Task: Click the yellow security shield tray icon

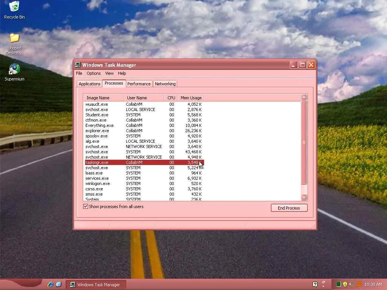Action: pyautogui.click(x=345, y=284)
